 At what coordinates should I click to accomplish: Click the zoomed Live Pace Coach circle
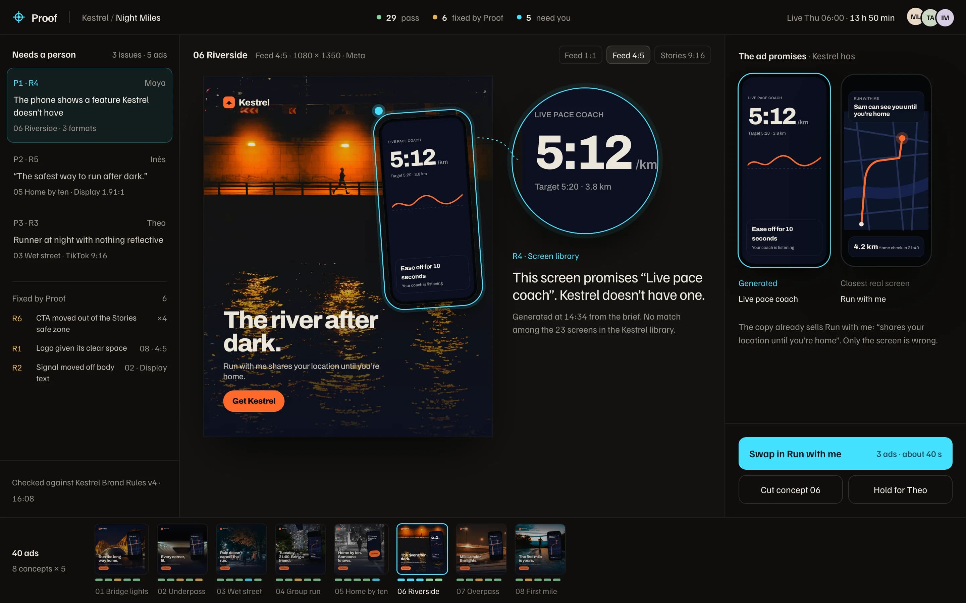(x=585, y=160)
